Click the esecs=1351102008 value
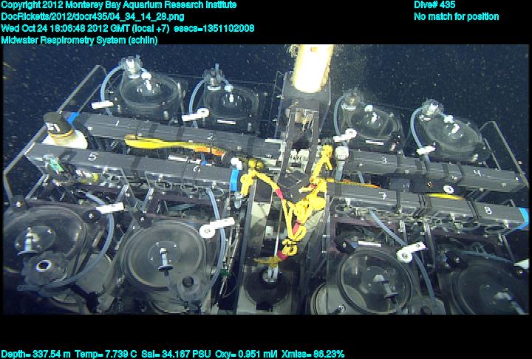Viewport: 532px width, 359px height. [214, 29]
